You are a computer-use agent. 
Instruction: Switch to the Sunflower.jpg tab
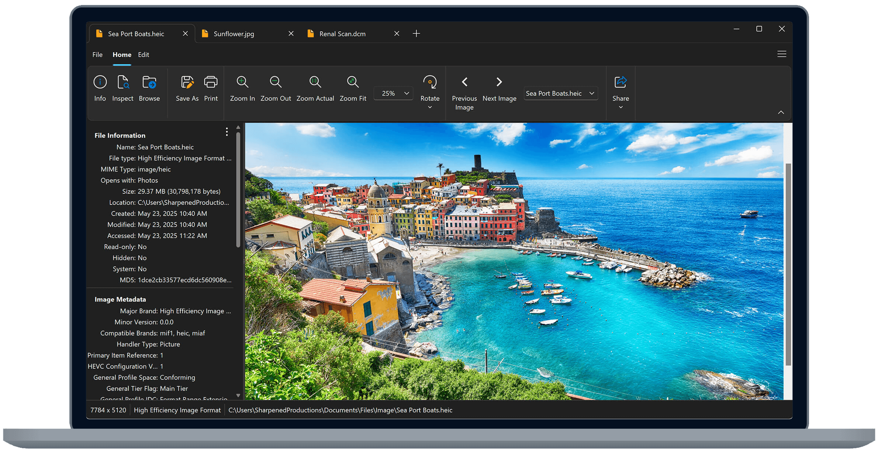[x=234, y=34]
